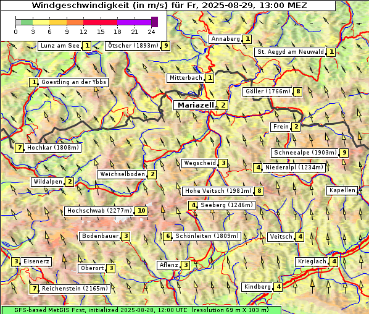Open the Lunz am See label
The height and width of the screenshot is (314, 369).
point(60,46)
